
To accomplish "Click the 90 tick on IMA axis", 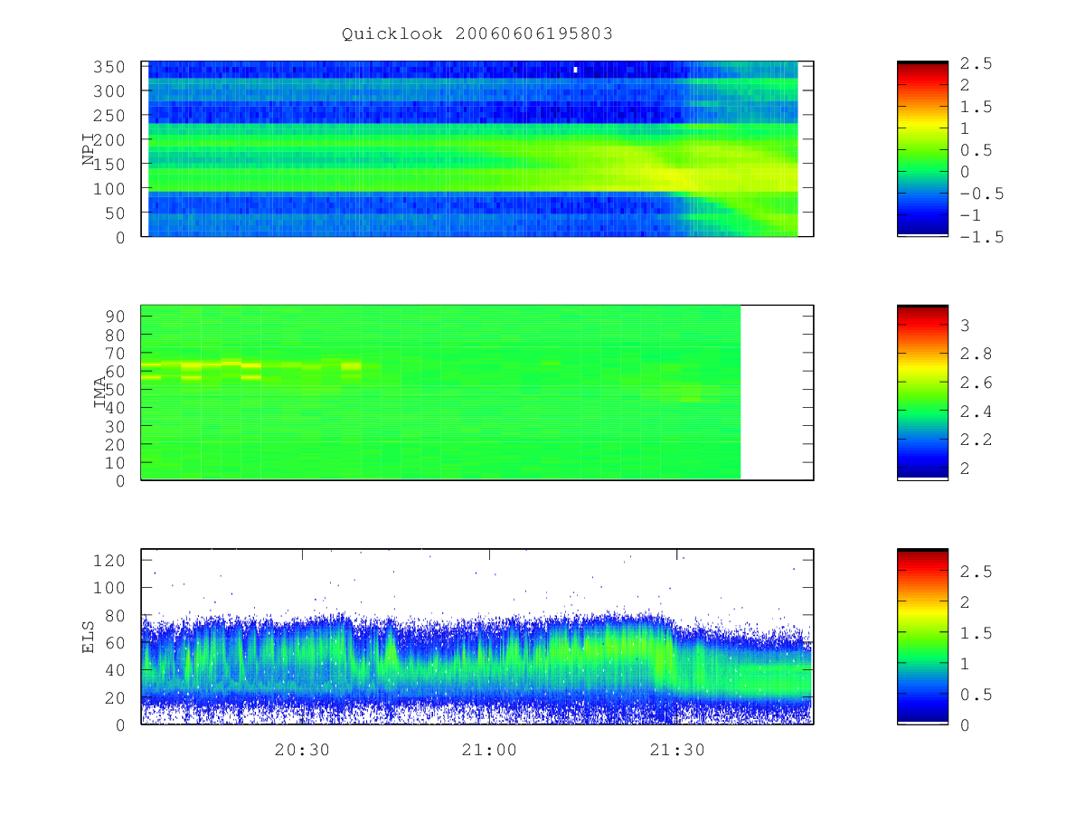I will pyautogui.click(x=118, y=316).
